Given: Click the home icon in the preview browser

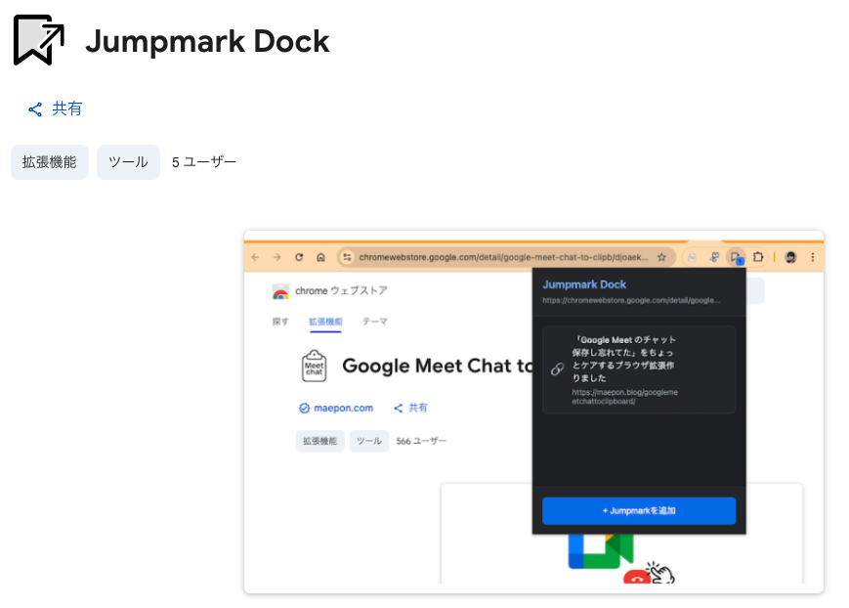Looking at the screenshot, I should [x=320, y=257].
